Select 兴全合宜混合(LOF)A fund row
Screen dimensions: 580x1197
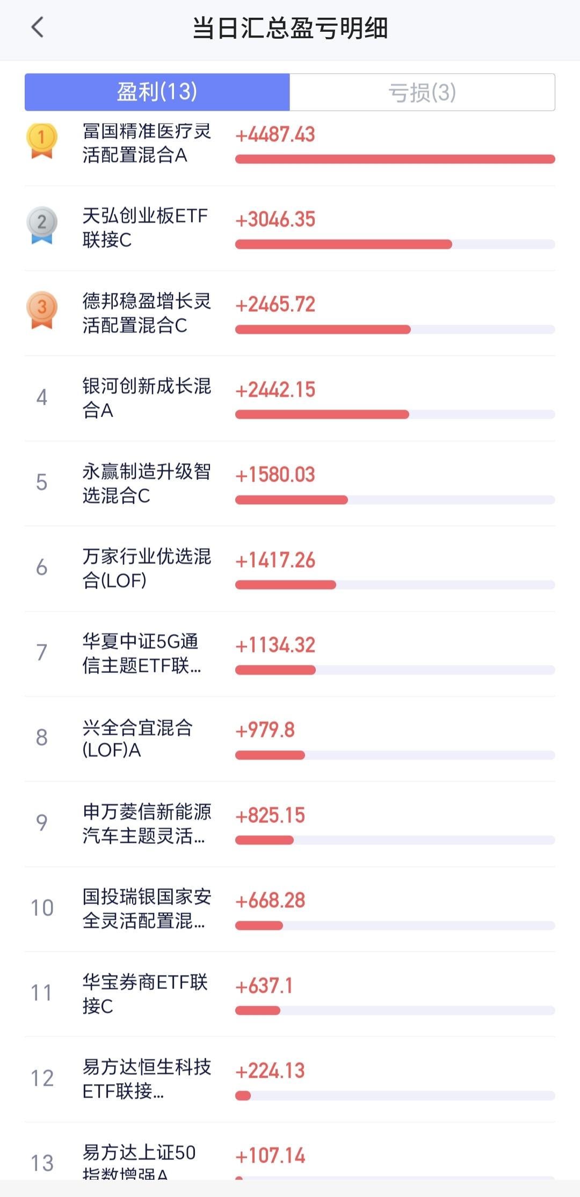(290, 739)
